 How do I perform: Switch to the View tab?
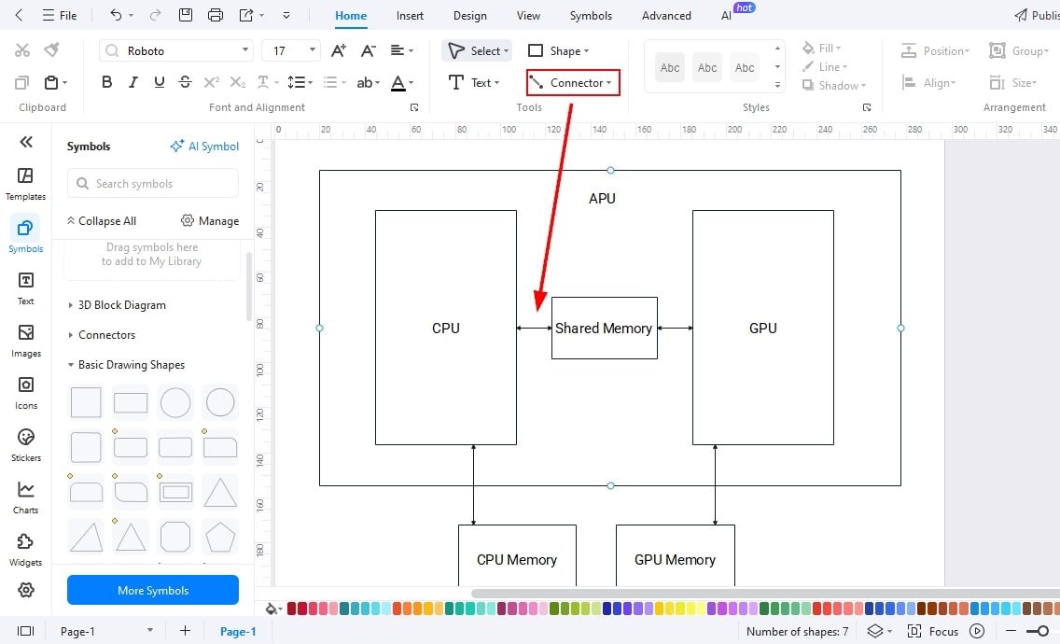click(x=528, y=16)
